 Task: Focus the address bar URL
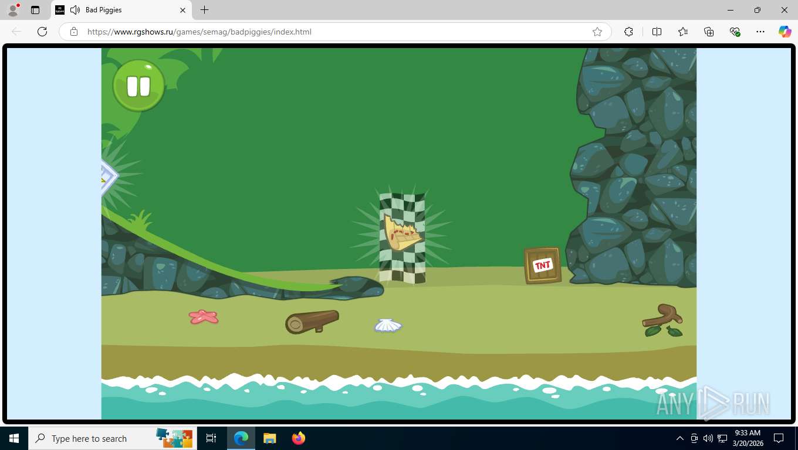199,32
